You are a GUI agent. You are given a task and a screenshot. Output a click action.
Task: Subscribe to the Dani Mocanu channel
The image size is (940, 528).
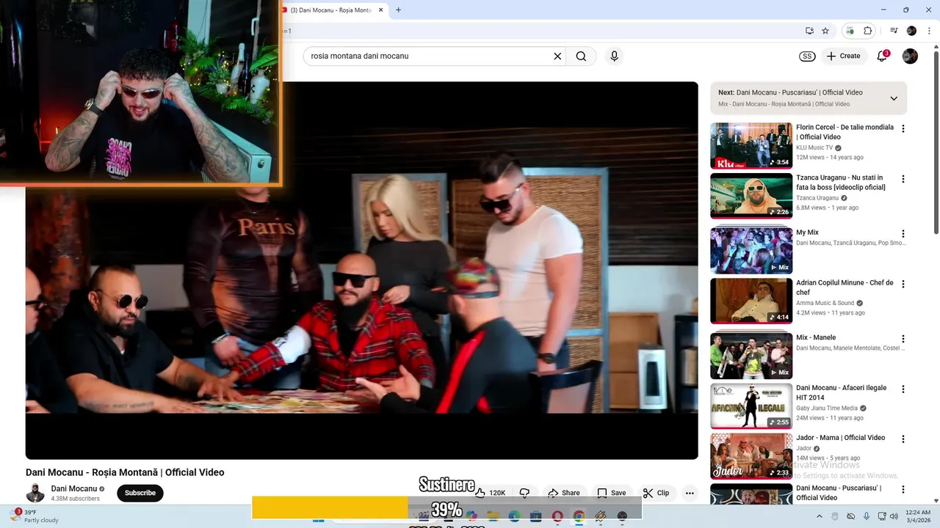point(140,493)
